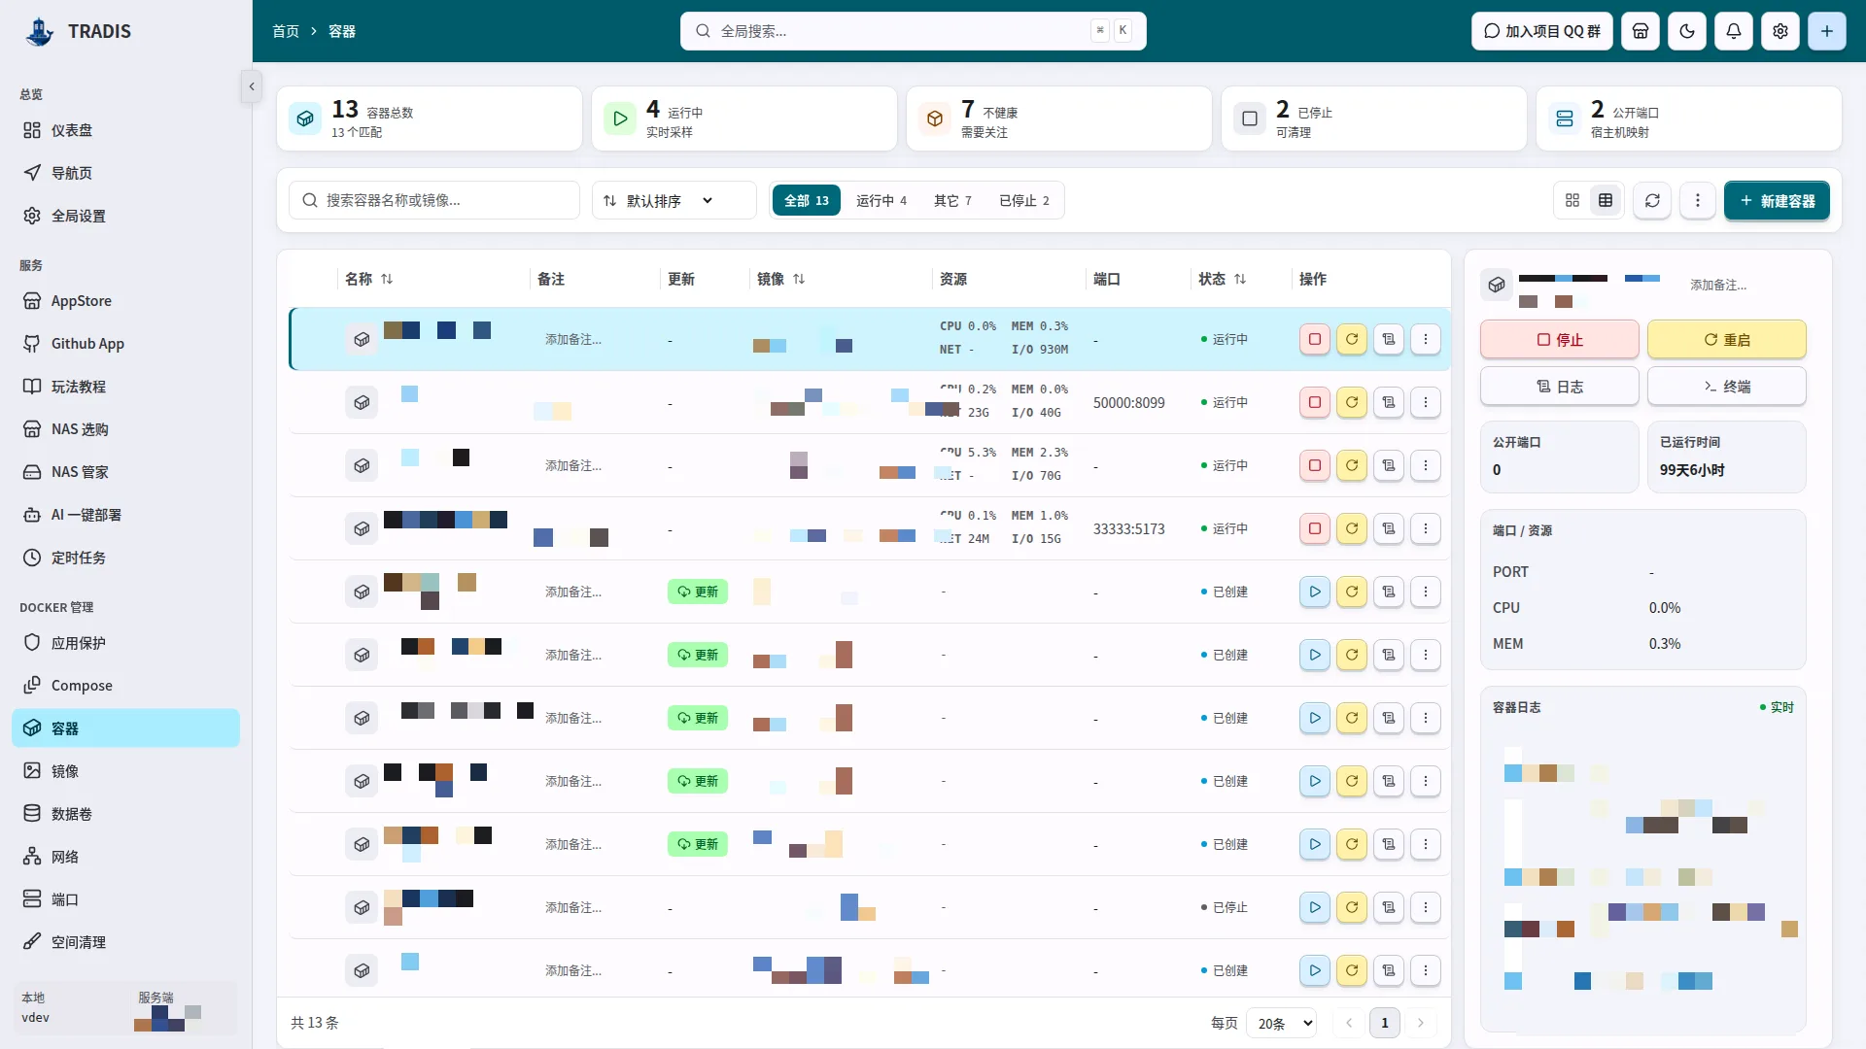Open 仪表盘 in the sidebar
The image size is (1866, 1049).
click(x=125, y=130)
